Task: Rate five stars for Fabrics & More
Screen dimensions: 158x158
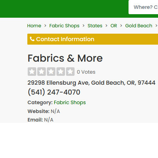Action: pos(70,72)
